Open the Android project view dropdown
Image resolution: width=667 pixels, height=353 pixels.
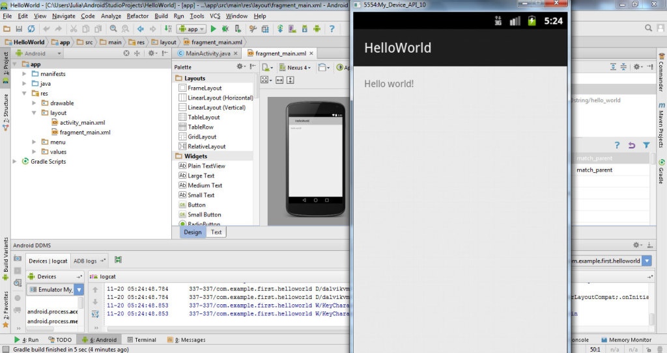[38, 53]
